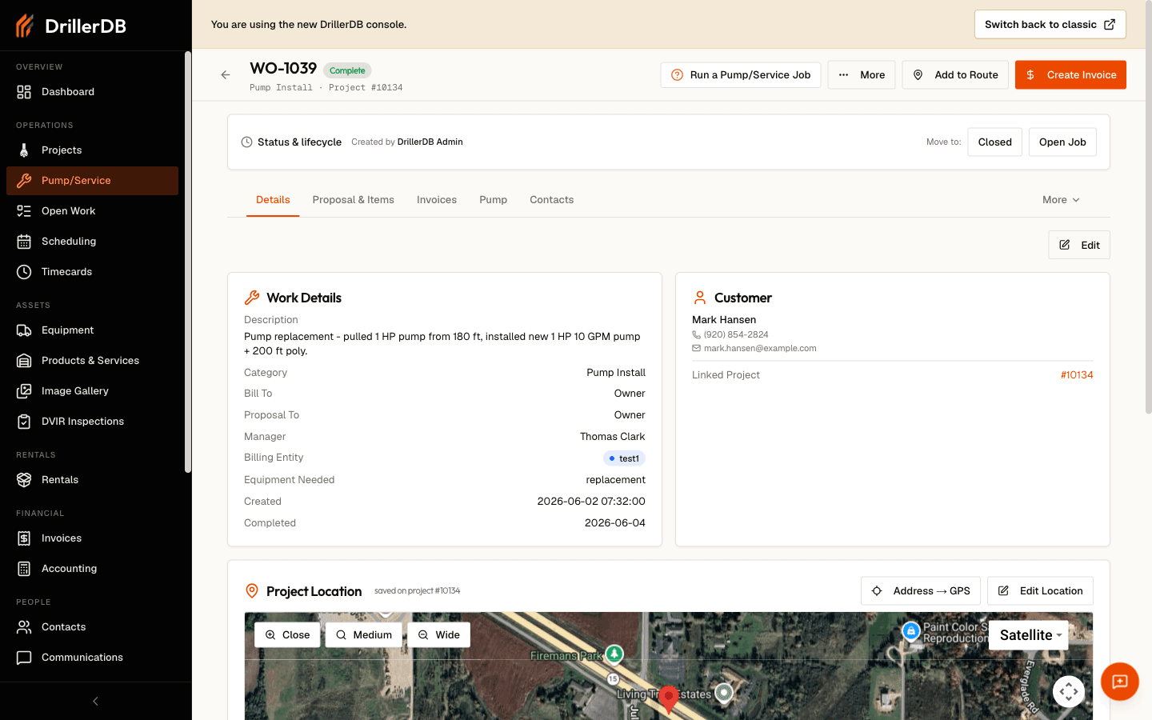Switch to the Contacts tab
Image resolution: width=1152 pixels, height=720 pixels.
click(552, 200)
